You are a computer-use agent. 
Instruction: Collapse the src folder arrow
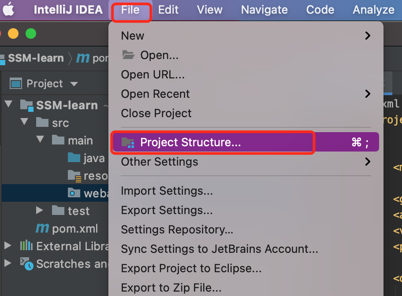pos(24,122)
